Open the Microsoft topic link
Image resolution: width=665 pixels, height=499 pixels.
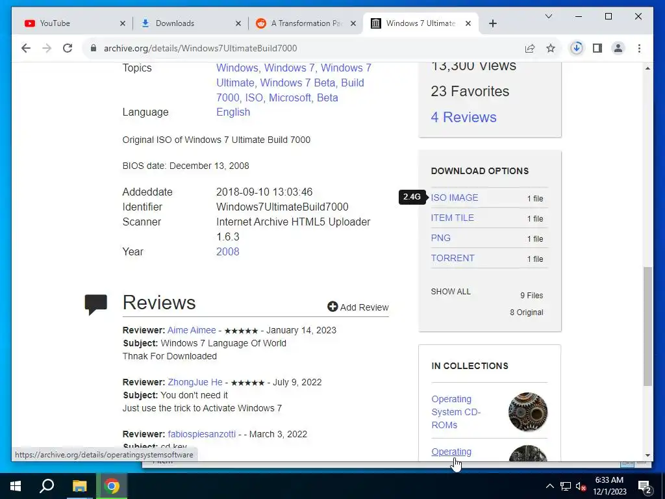click(290, 97)
